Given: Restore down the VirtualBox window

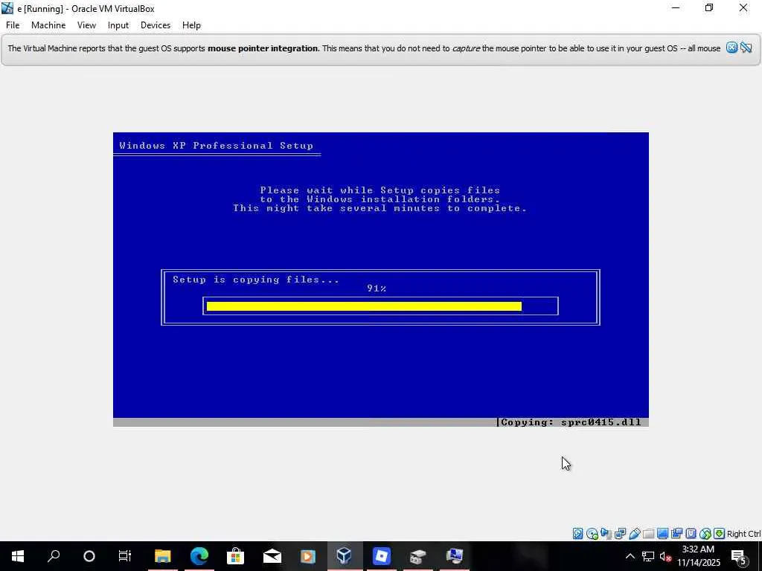Looking at the screenshot, I should point(709,7).
